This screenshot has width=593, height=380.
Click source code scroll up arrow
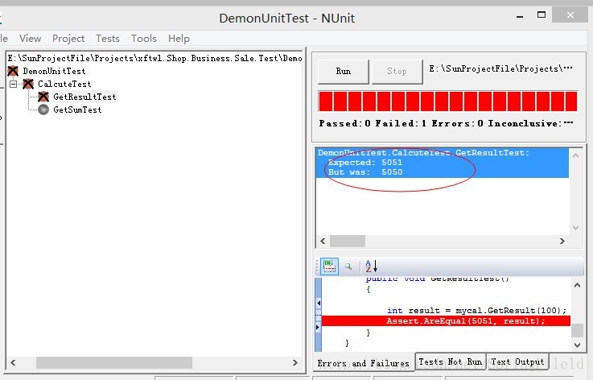[x=577, y=285]
